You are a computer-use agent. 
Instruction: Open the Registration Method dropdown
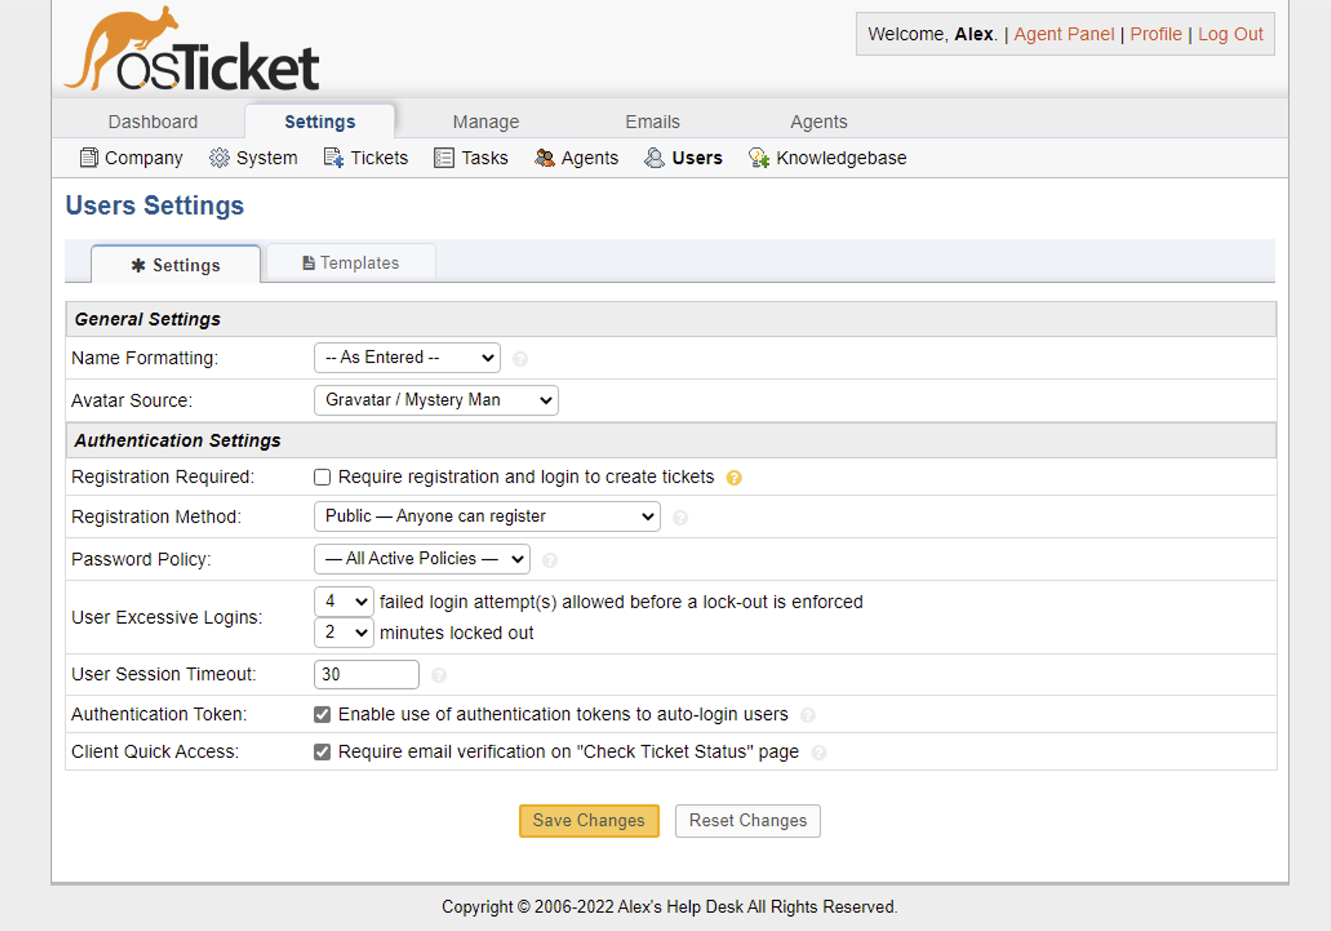pos(487,517)
